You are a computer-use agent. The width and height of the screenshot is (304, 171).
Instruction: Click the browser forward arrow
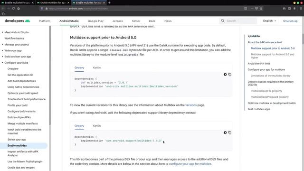(x=9, y=9)
